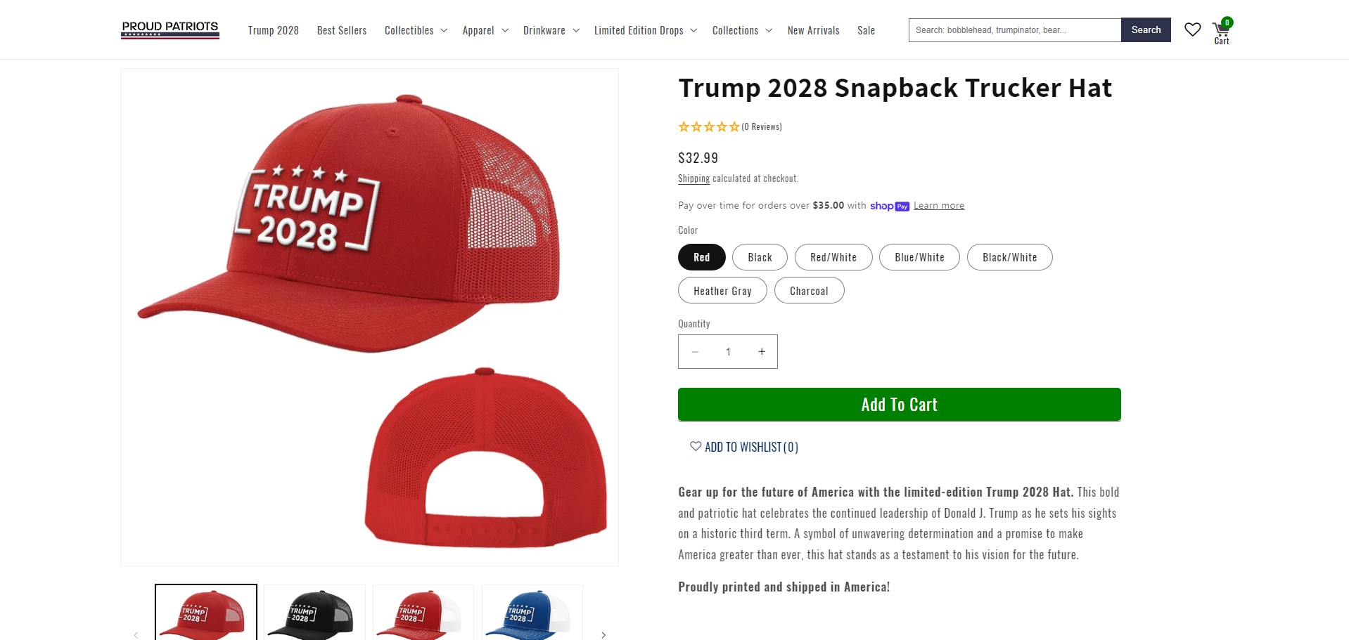The height and width of the screenshot is (640, 1349).
Task: Open the New Arrivals page
Action: (813, 30)
